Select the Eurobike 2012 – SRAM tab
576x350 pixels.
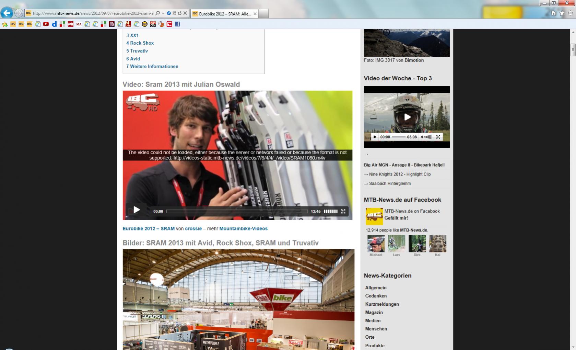[x=224, y=14]
